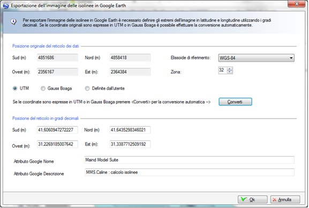Screen dimensions: 309x208
Task: Click the Posizione originale del reticolo heading
Action: pos(46,46)
